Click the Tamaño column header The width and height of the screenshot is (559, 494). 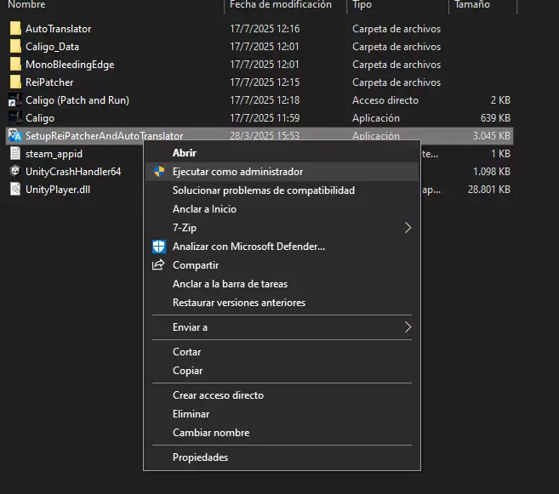coord(472,5)
